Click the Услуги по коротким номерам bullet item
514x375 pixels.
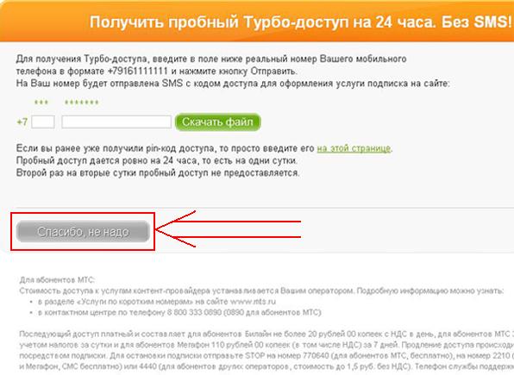(157, 301)
